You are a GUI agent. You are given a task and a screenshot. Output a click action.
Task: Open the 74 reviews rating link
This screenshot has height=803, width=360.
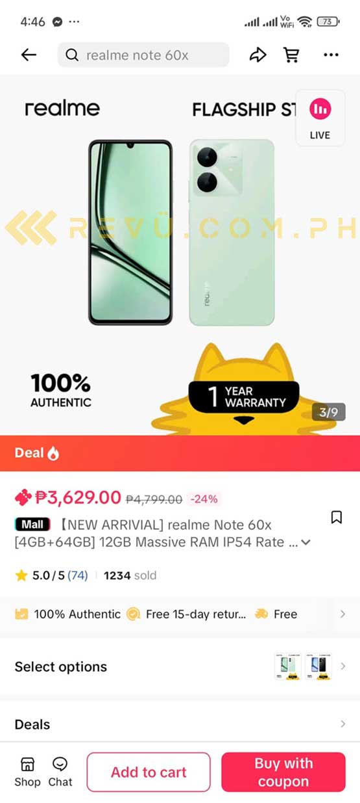(77, 575)
